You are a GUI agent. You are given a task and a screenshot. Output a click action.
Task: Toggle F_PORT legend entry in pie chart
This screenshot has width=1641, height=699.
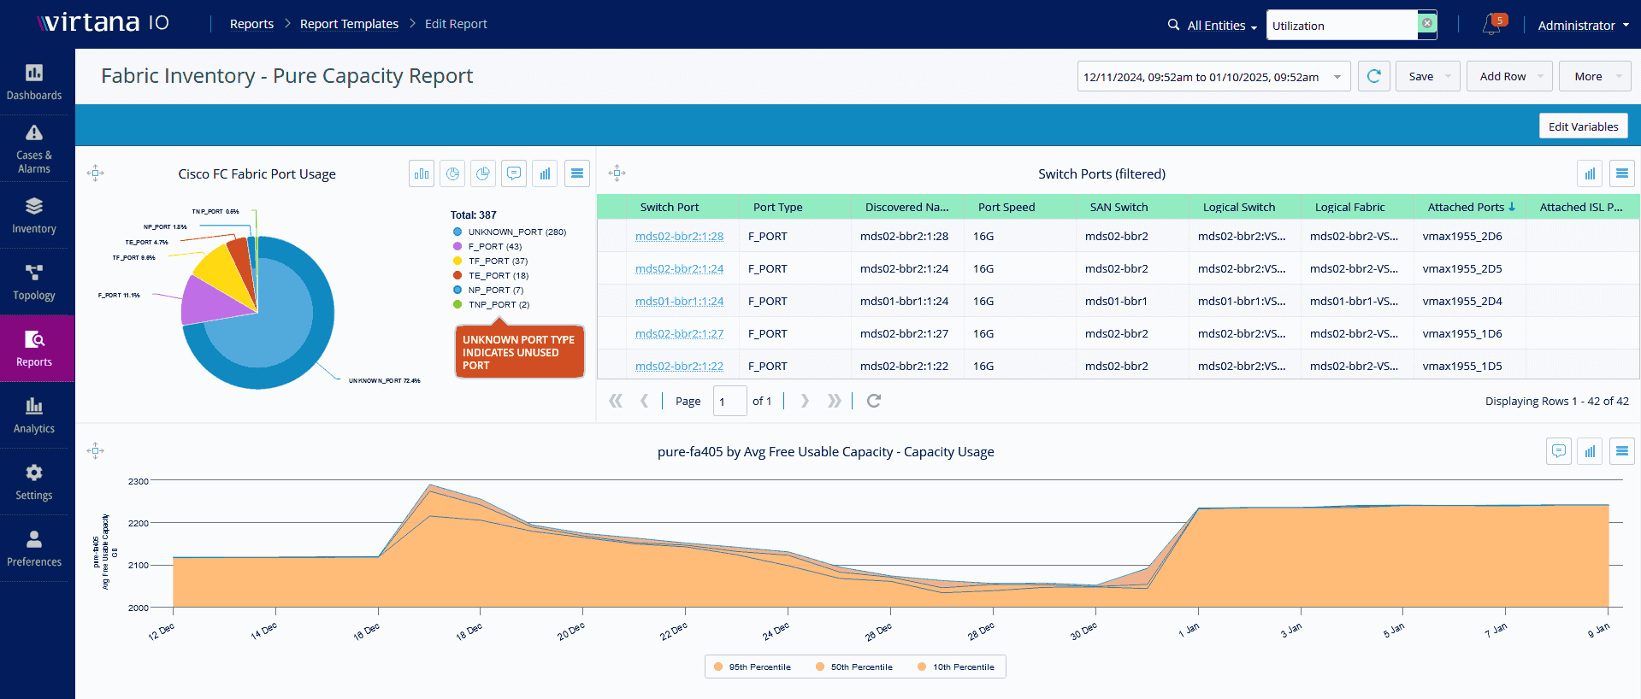[x=487, y=246]
